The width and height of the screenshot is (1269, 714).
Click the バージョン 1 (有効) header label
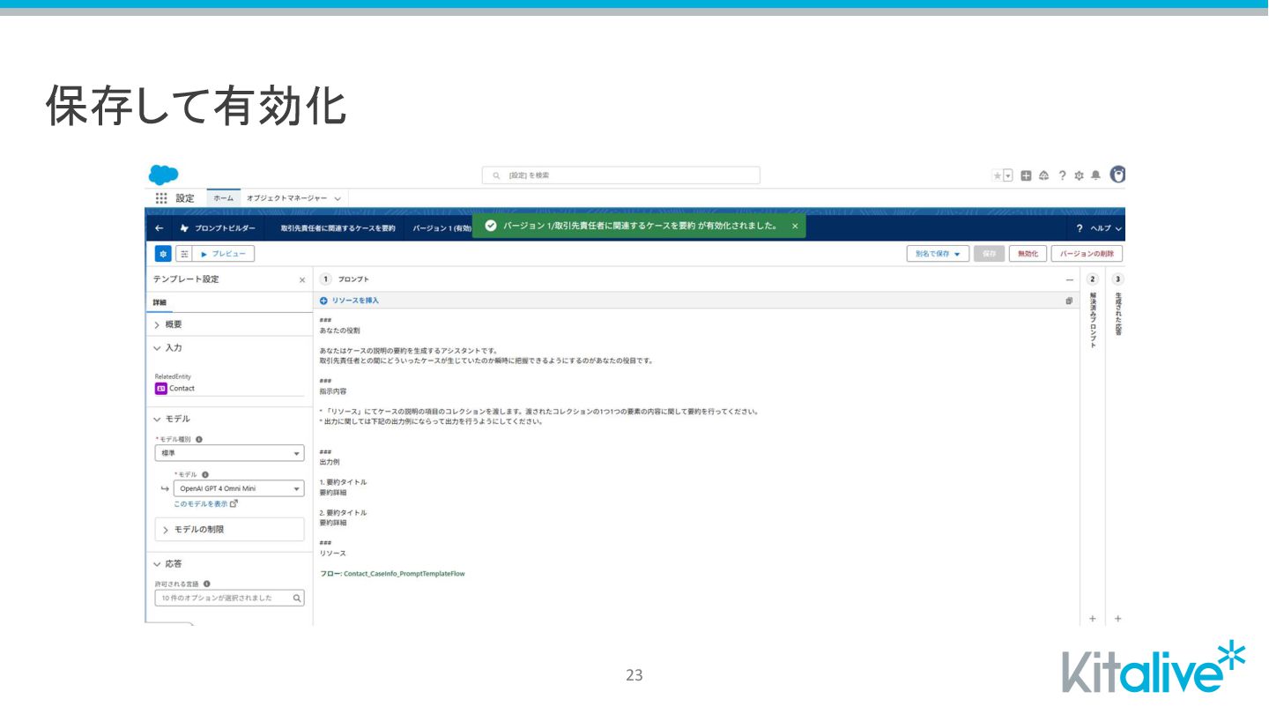[x=442, y=228]
